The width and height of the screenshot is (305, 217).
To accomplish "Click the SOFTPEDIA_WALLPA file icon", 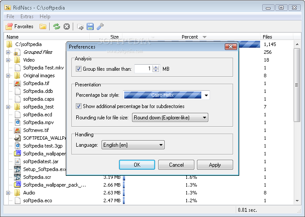I will click(17, 138).
